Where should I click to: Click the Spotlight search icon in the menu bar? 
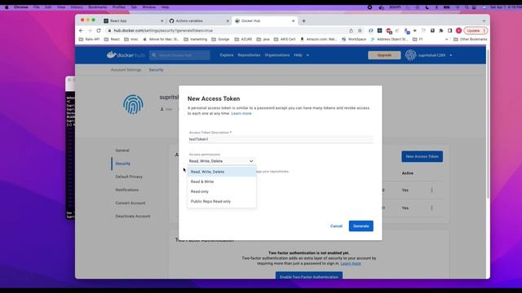pyautogui.click(x=467, y=7)
